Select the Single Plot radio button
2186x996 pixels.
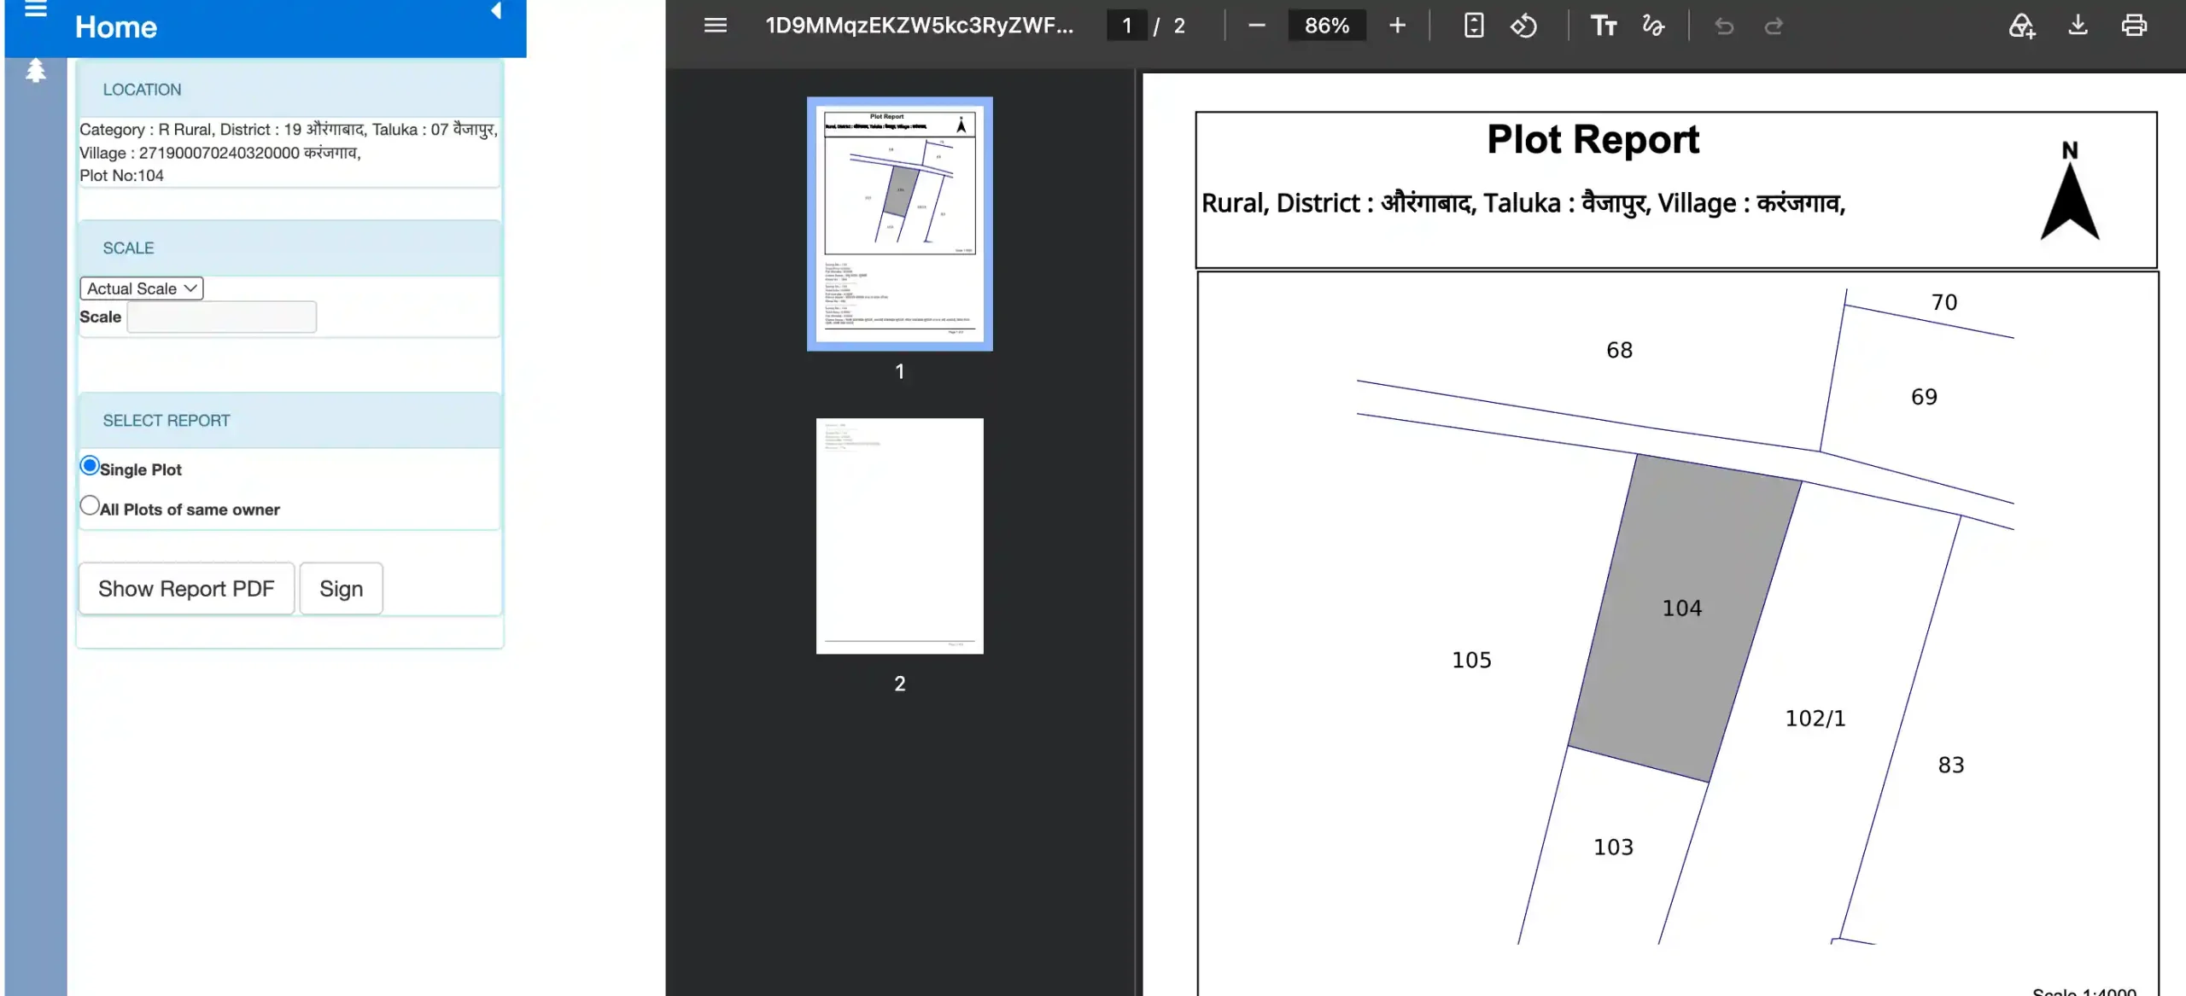[x=90, y=466]
